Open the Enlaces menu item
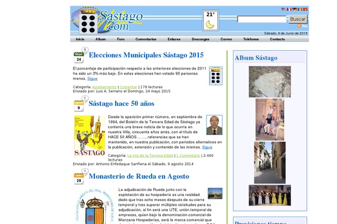337x224 pixels. pyautogui.click(x=174, y=39)
